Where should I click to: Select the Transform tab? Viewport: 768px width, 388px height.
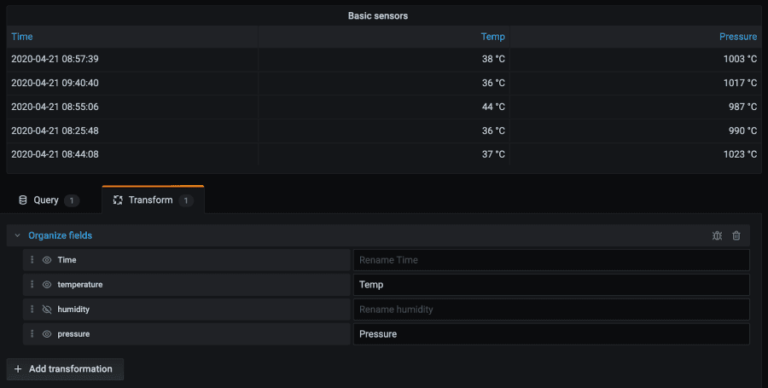click(152, 200)
